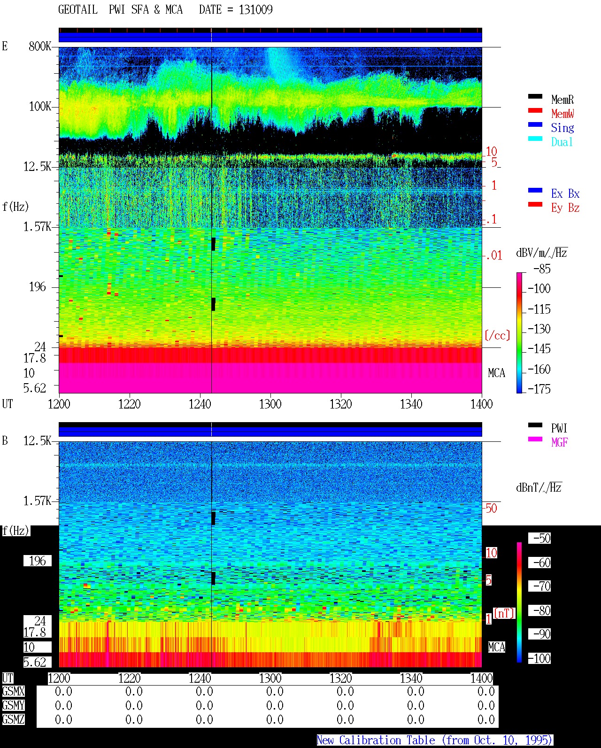This screenshot has width=601, height=748.
Task: Click the "-85" color scale value
Action: point(542,269)
